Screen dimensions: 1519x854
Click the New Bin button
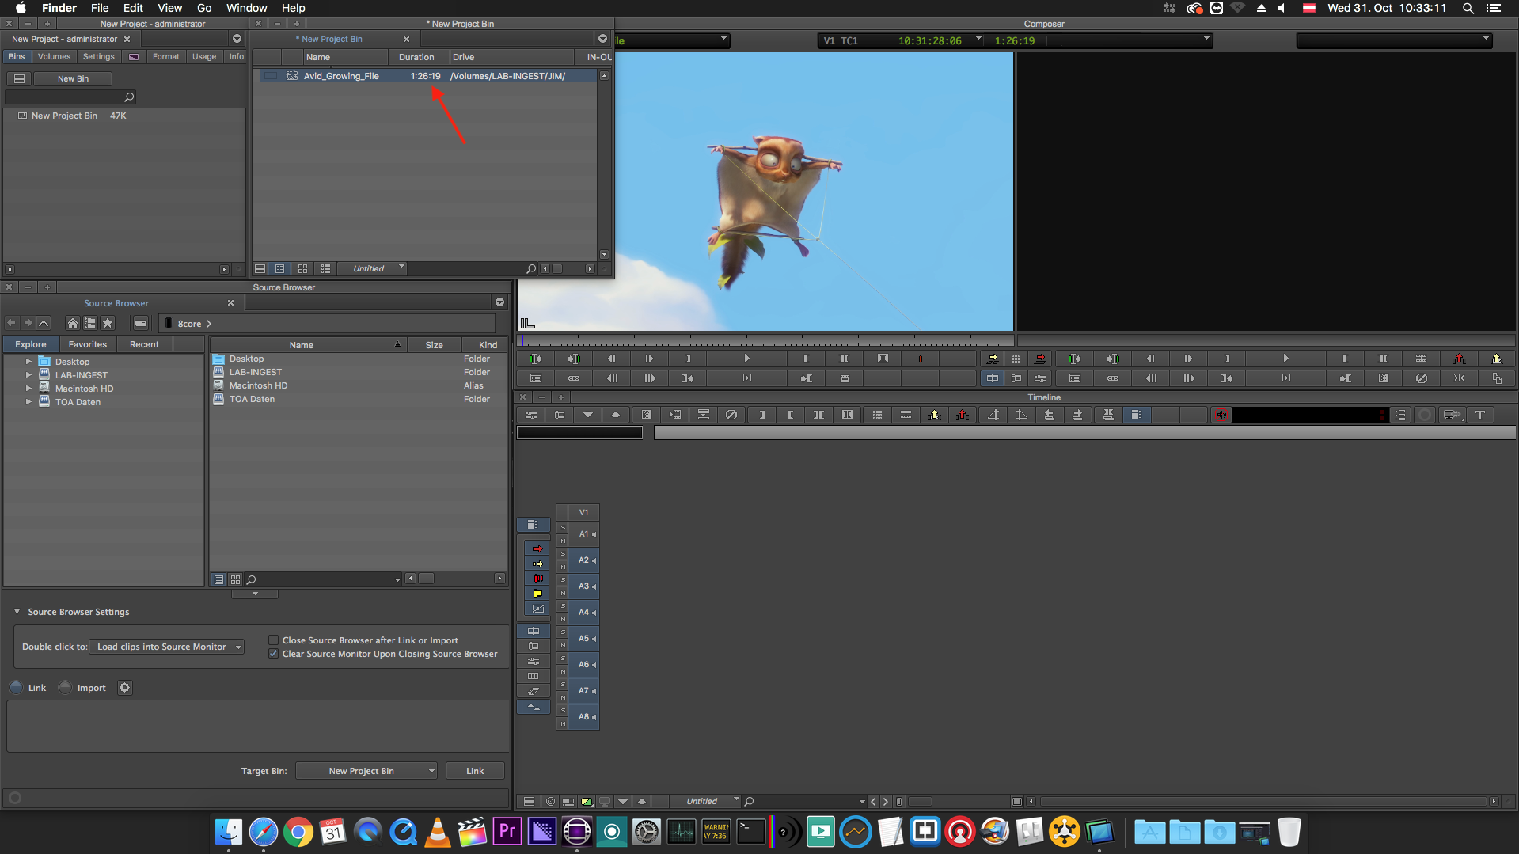click(73, 78)
